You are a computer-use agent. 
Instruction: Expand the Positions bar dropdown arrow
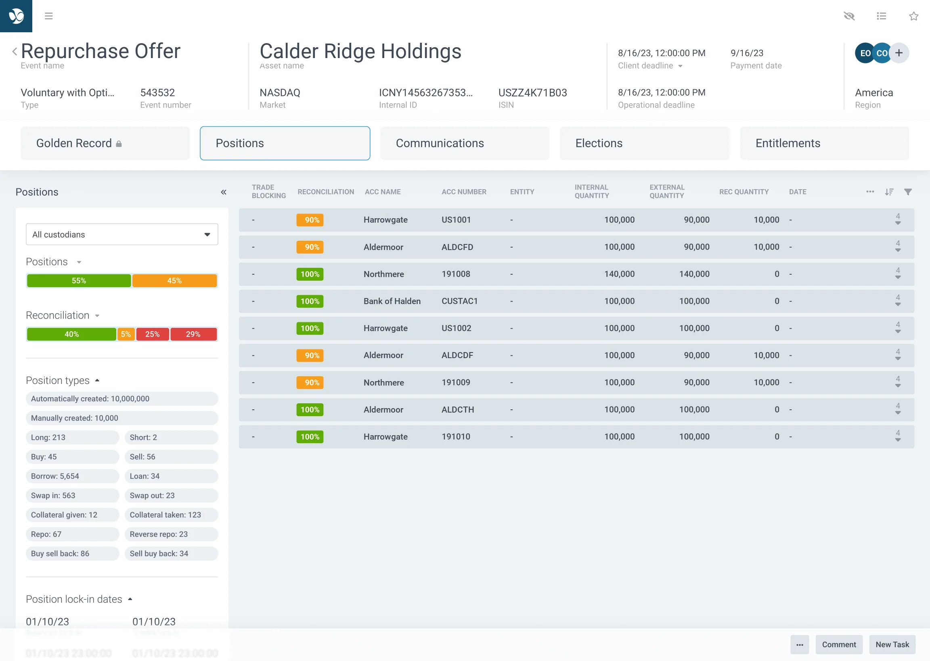tap(79, 263)
